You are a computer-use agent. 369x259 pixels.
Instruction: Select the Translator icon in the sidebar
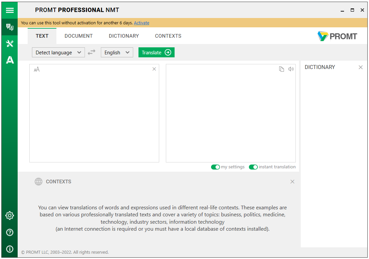10,27
